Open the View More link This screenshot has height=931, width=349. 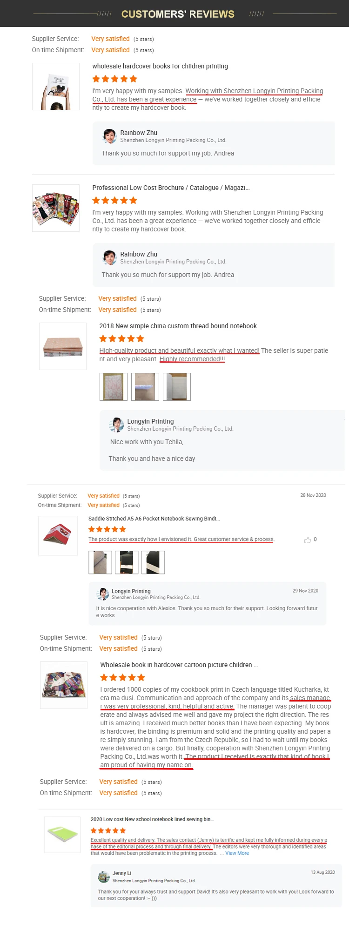pyautogui.click(x=237, y=853)
